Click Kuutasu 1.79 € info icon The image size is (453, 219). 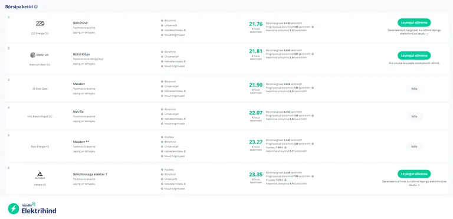tap(285, 180)
